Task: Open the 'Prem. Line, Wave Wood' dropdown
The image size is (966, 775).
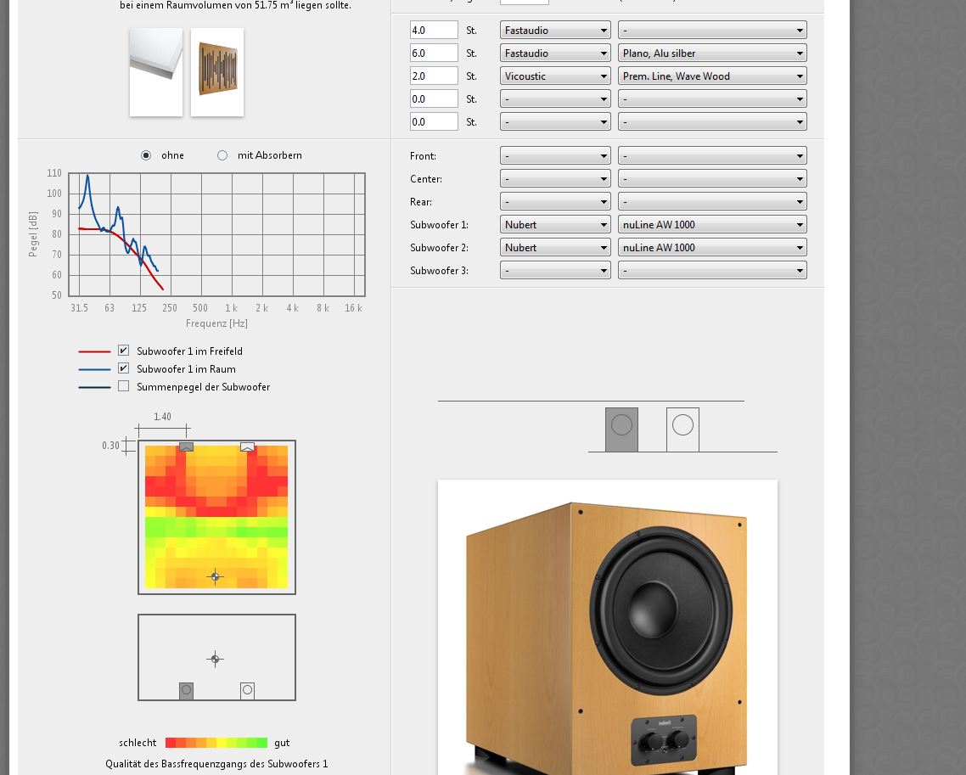Action: (711, 76)
